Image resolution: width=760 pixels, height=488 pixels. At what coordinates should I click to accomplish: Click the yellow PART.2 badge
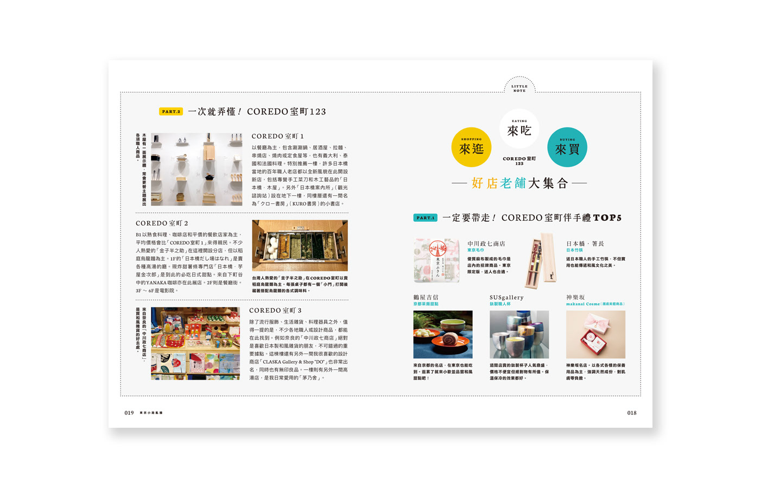tap(171, 112)
